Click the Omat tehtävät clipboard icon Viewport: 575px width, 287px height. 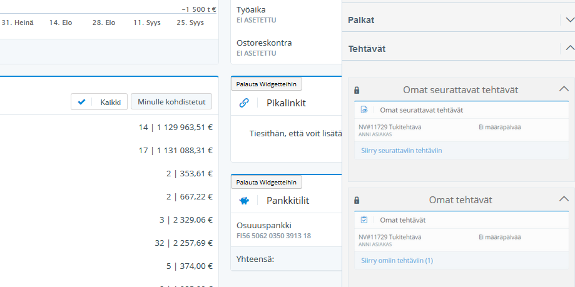364,220
